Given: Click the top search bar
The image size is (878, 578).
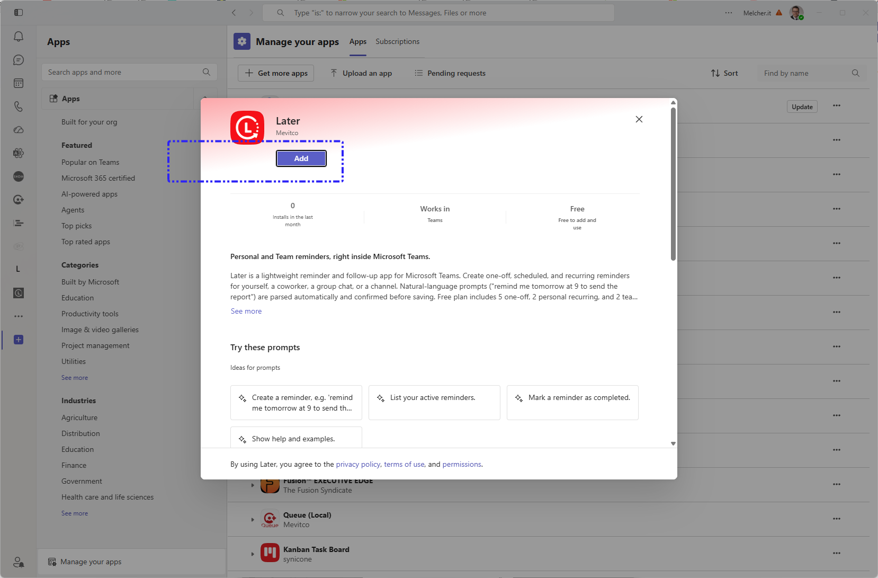Looking at the screenshot, I should (438, 13).
